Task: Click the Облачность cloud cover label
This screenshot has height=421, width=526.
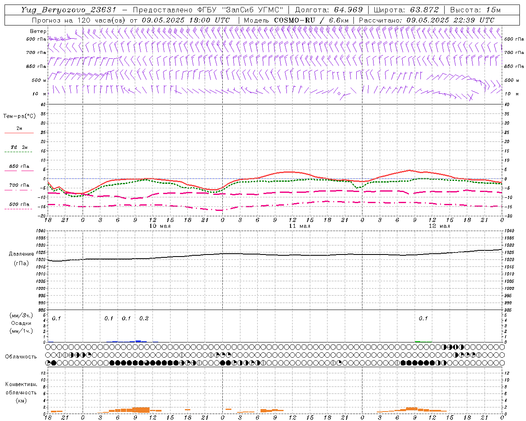Action: pyautogui.click(x=21, y=356)
